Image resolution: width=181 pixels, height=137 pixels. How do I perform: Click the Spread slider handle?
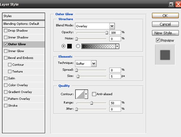coord(76,70)
